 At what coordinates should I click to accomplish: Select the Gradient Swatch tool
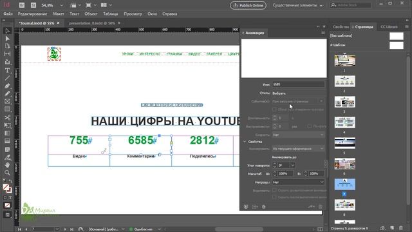tap(7, 133)
